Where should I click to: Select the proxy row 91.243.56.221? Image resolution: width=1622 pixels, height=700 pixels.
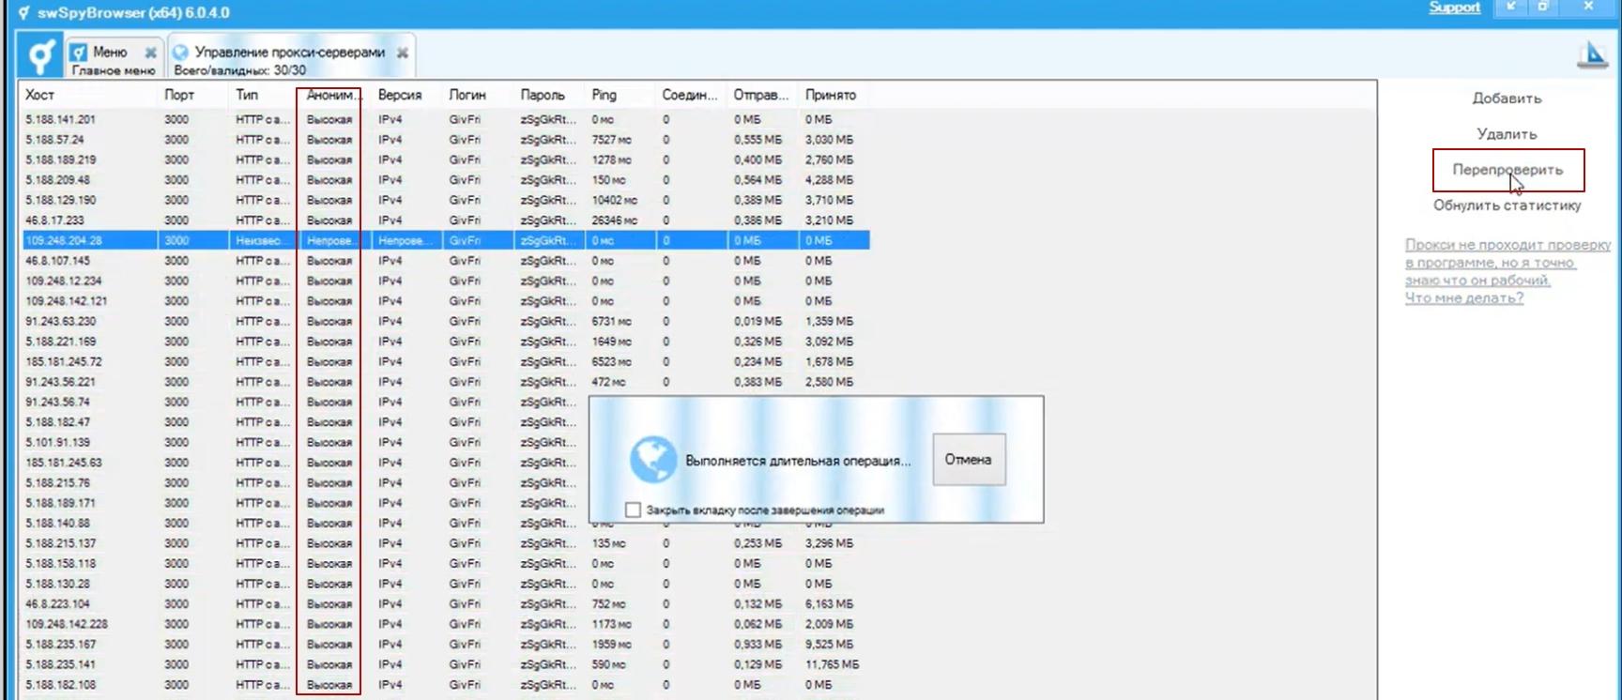coord(446,382)
